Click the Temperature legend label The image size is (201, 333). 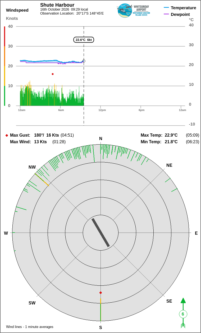point(184,8)
